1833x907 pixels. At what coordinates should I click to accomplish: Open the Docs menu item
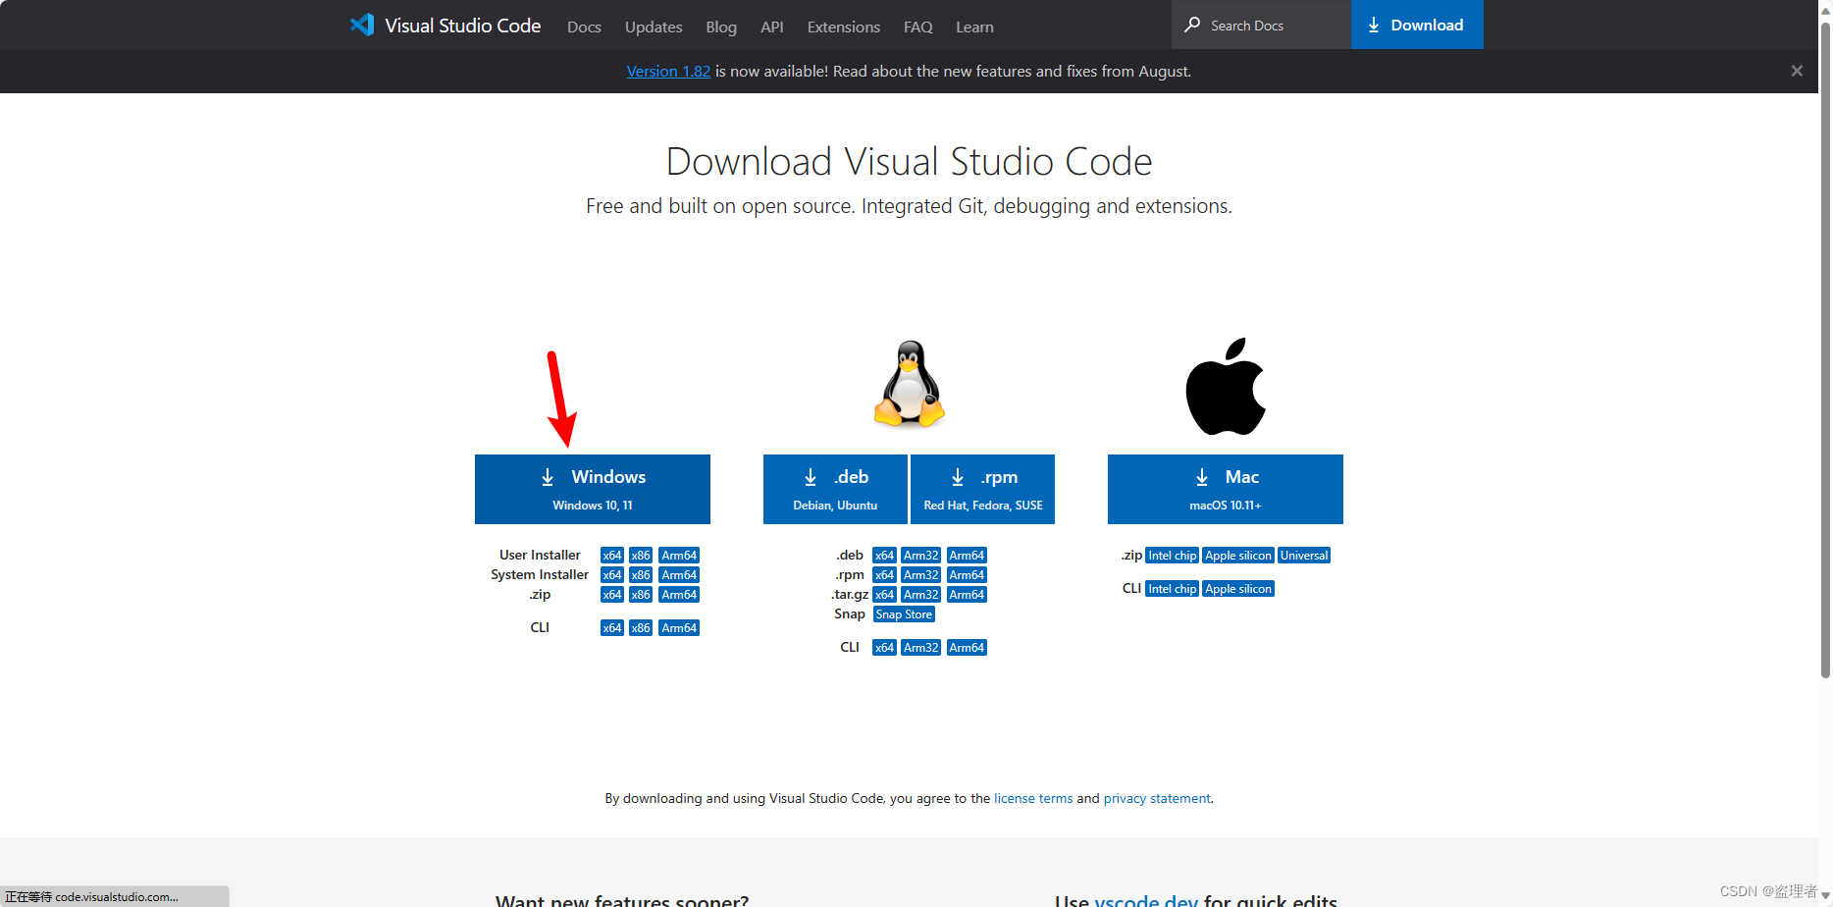pos(584,27)
